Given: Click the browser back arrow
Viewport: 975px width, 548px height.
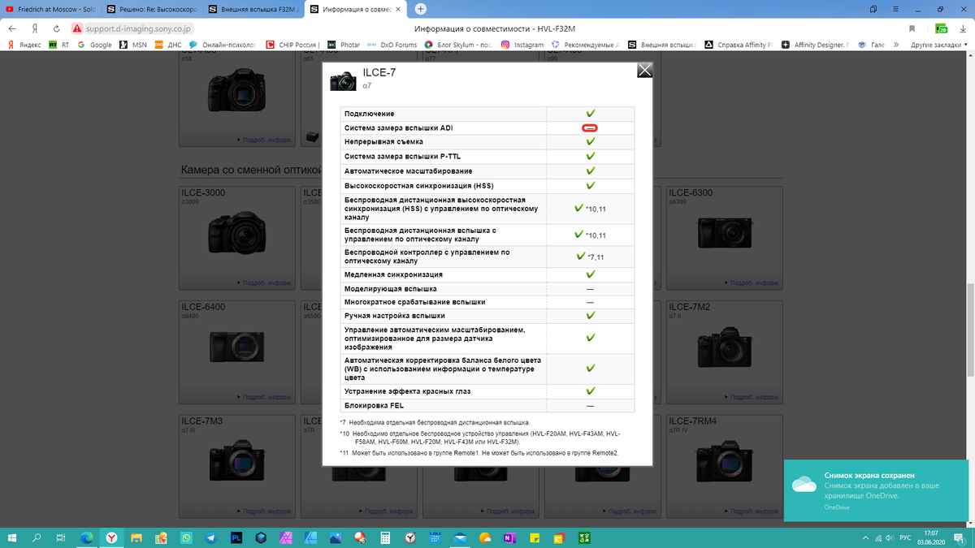Looking at the screenshot, I should (x=13, y=28).
